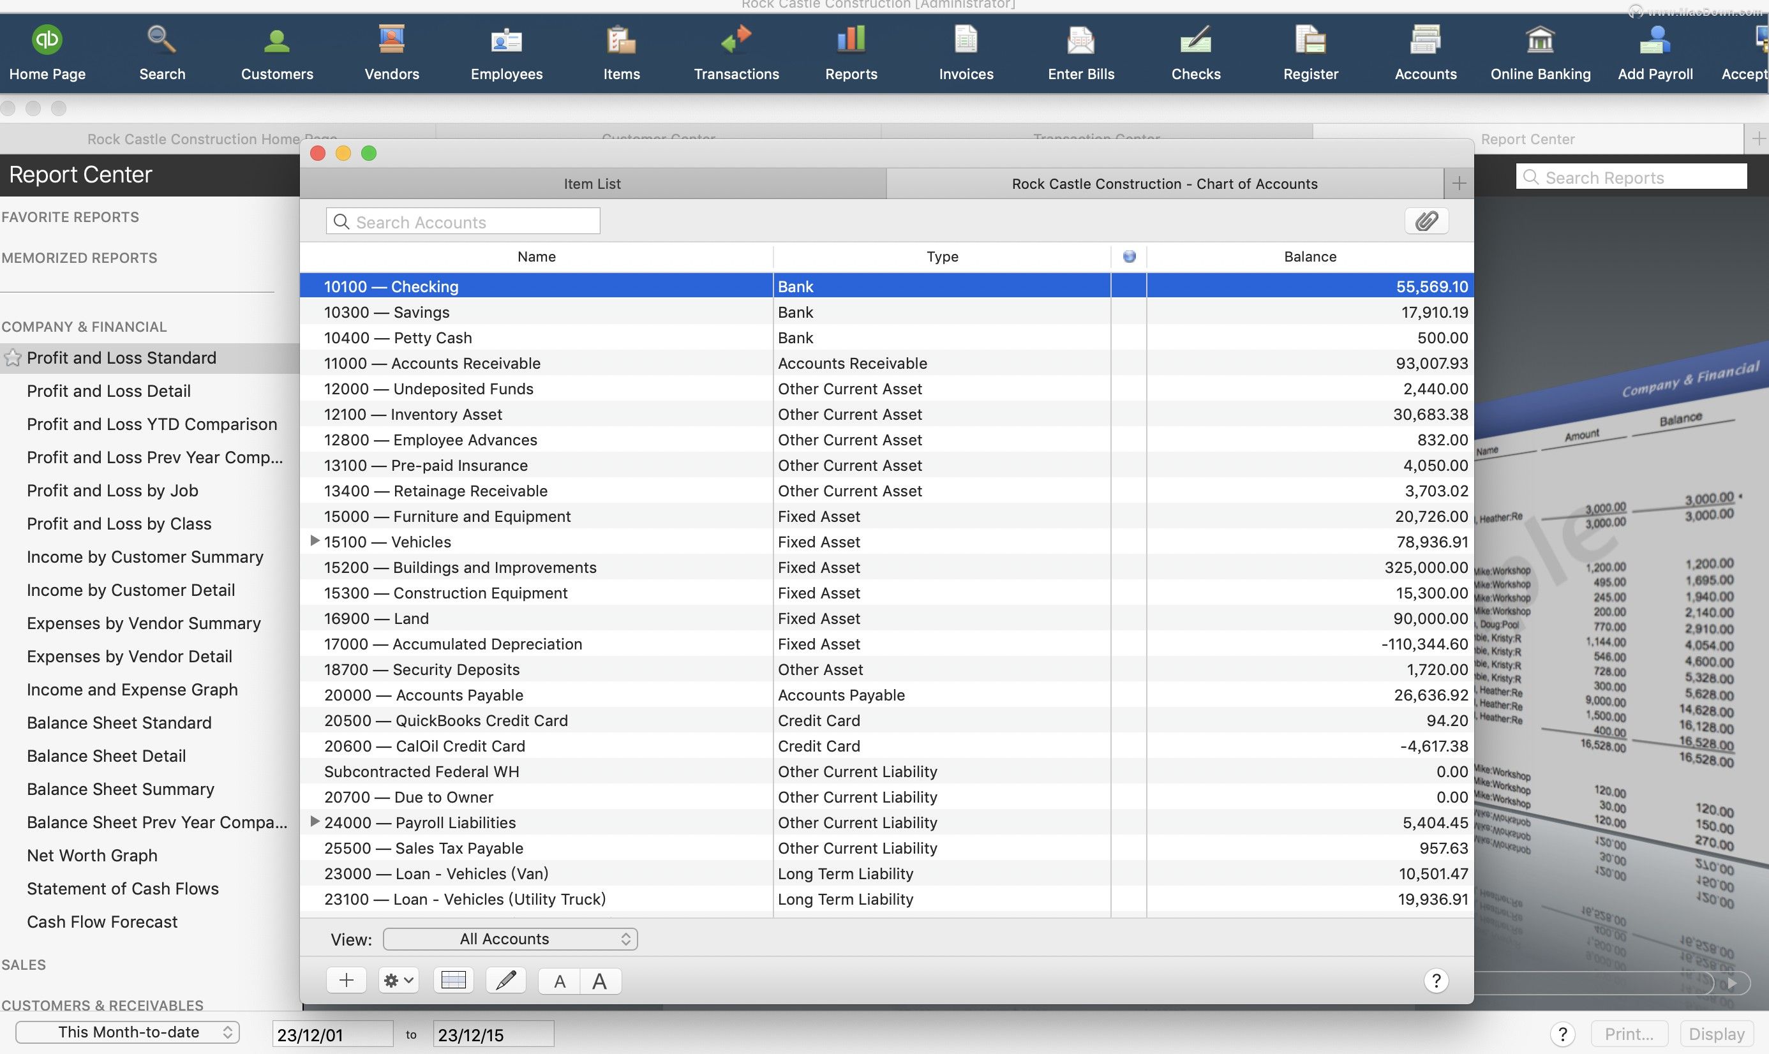Image resolution: width=1769 pixels, height=1054 pixels.
Task: Sort by the Balance column header
Action: click(1310, 256)
